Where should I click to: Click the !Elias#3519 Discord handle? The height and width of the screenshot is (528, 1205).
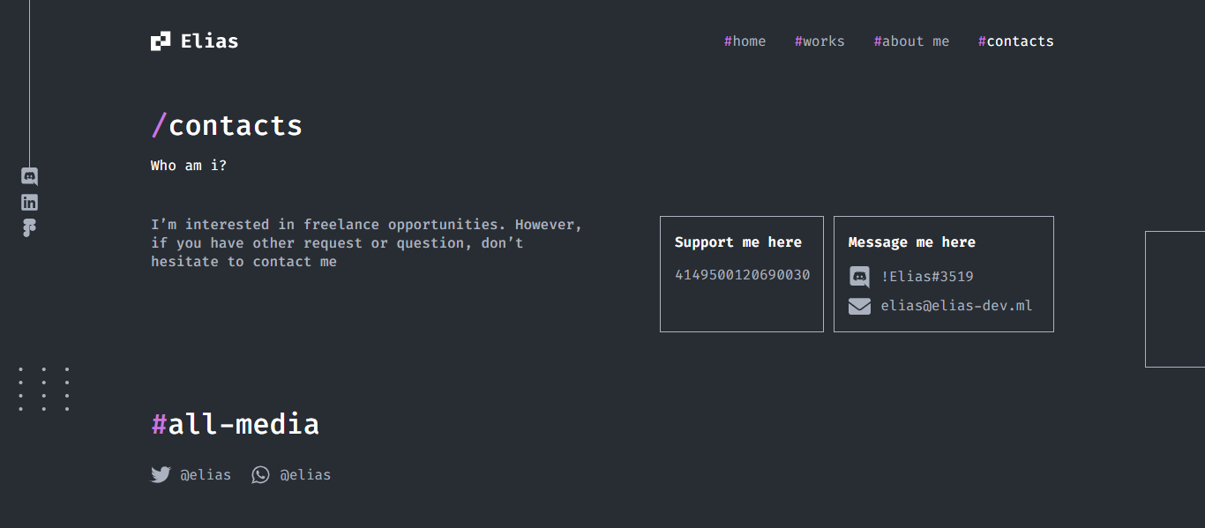[927, 277]
